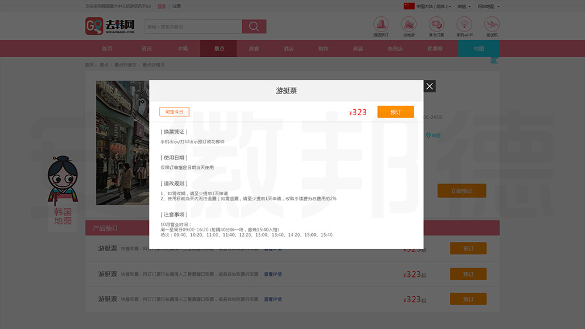Click the search keyword input field
This screenshot has height=329, width=585.
[193, 27]
